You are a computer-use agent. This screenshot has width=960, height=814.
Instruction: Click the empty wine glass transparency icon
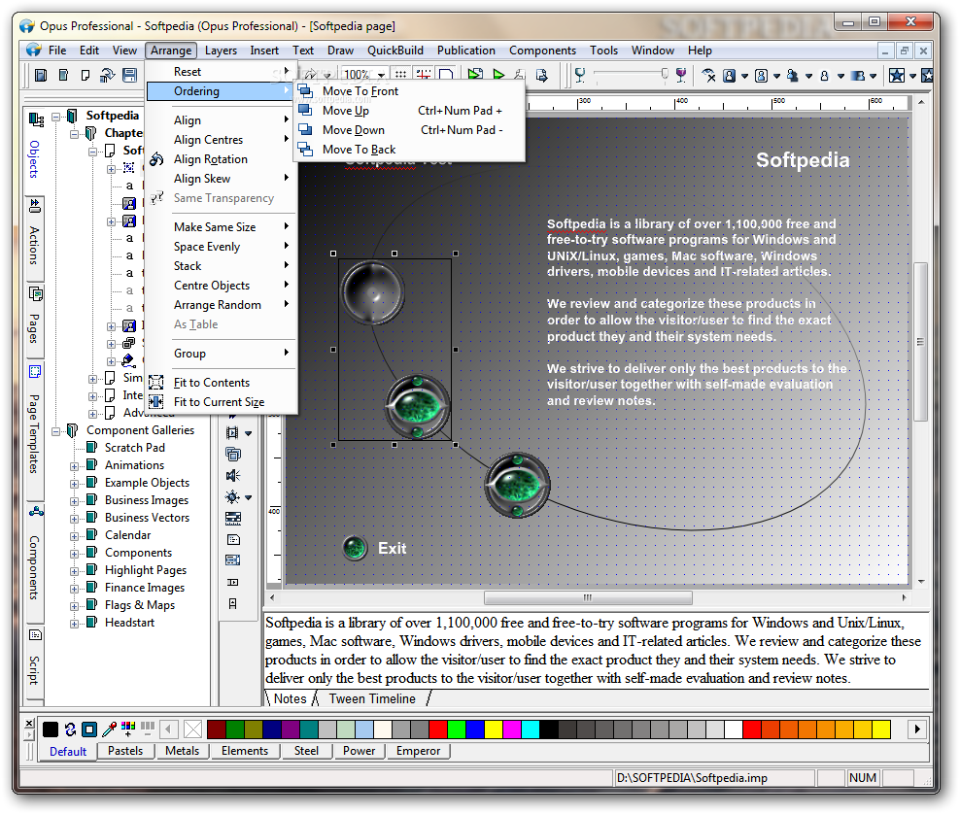coord(580,75)
